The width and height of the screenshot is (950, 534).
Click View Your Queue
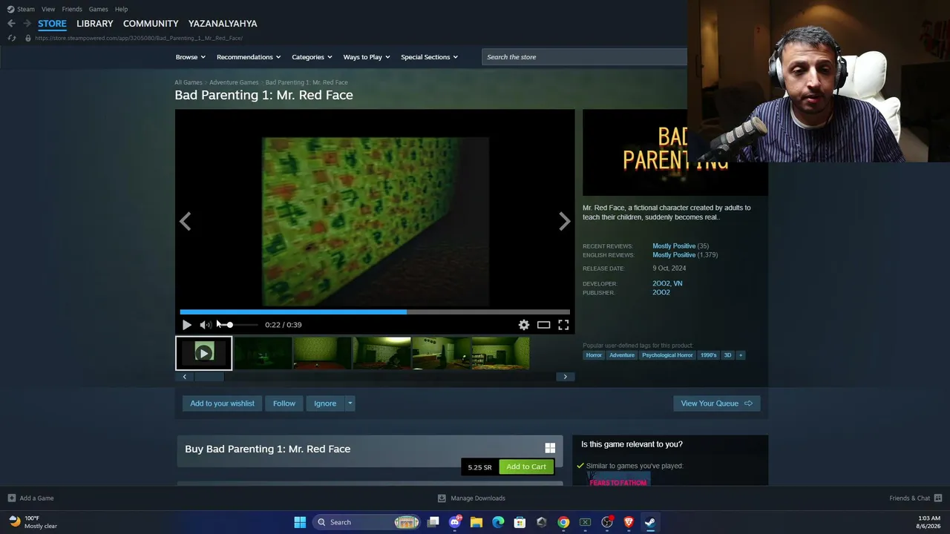click(x=716, y=403)
